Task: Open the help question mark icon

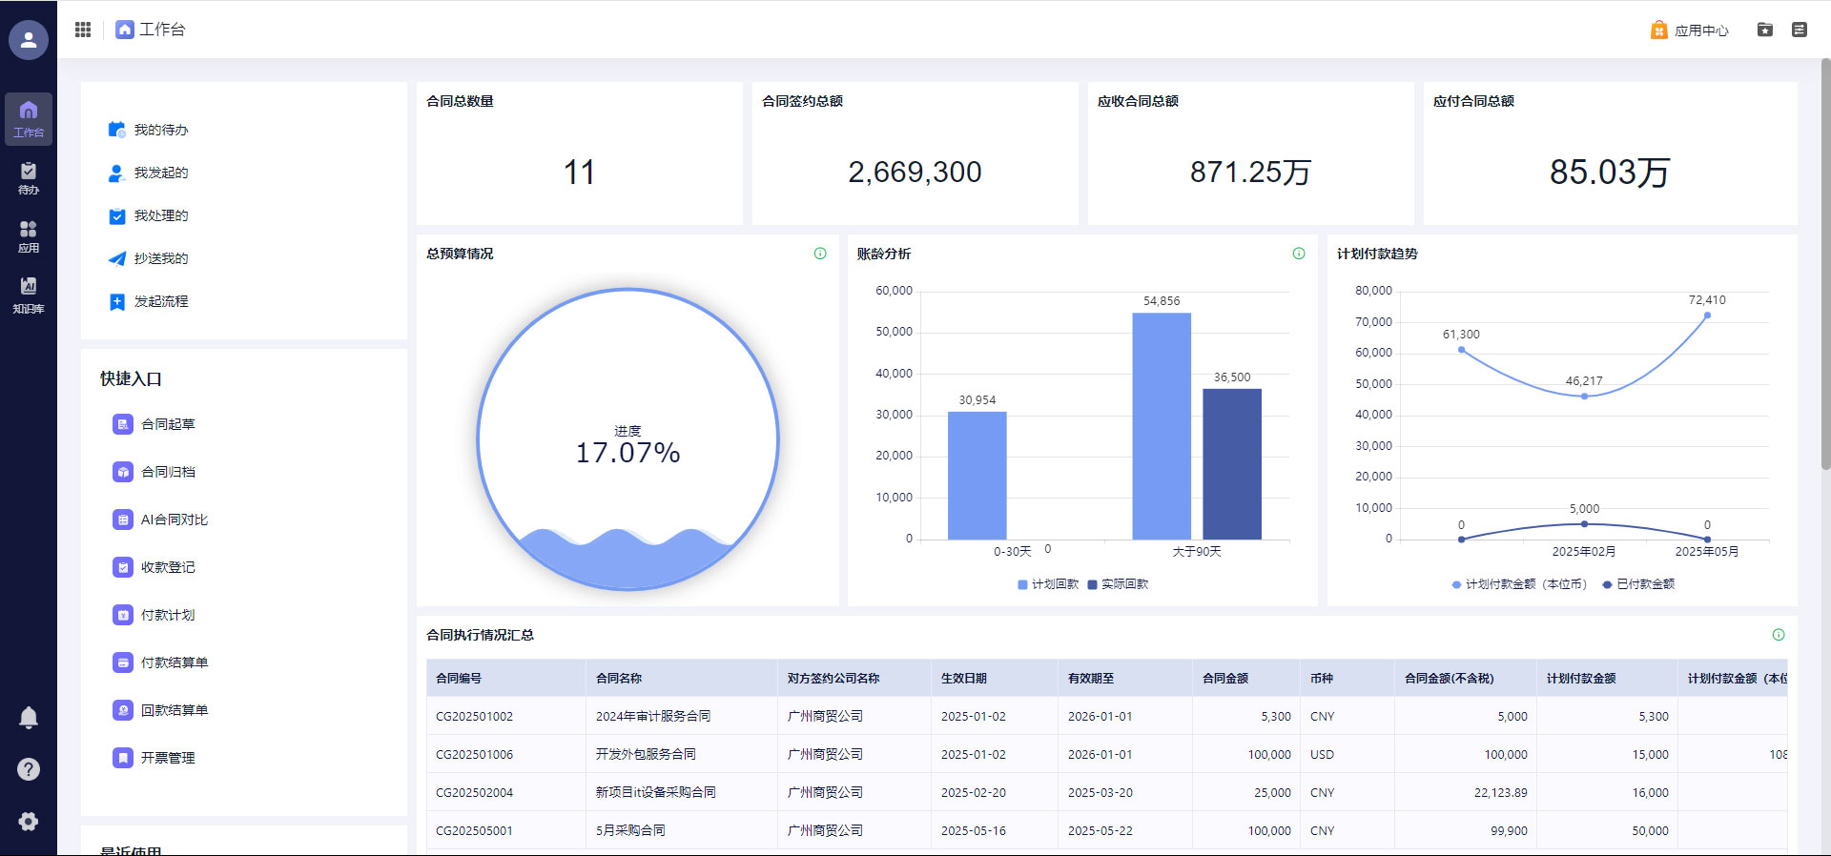Action: [x=29, y=769]
